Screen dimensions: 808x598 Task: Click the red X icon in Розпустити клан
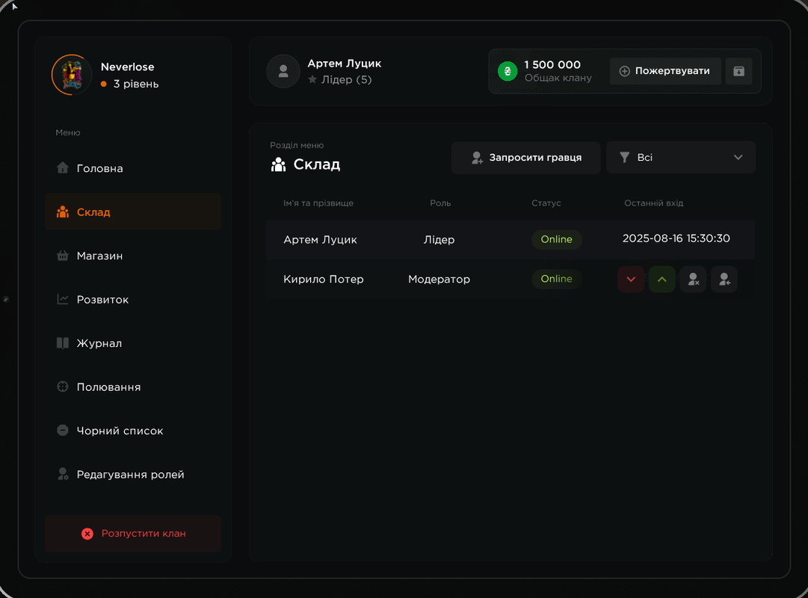(x=87, y=534)
